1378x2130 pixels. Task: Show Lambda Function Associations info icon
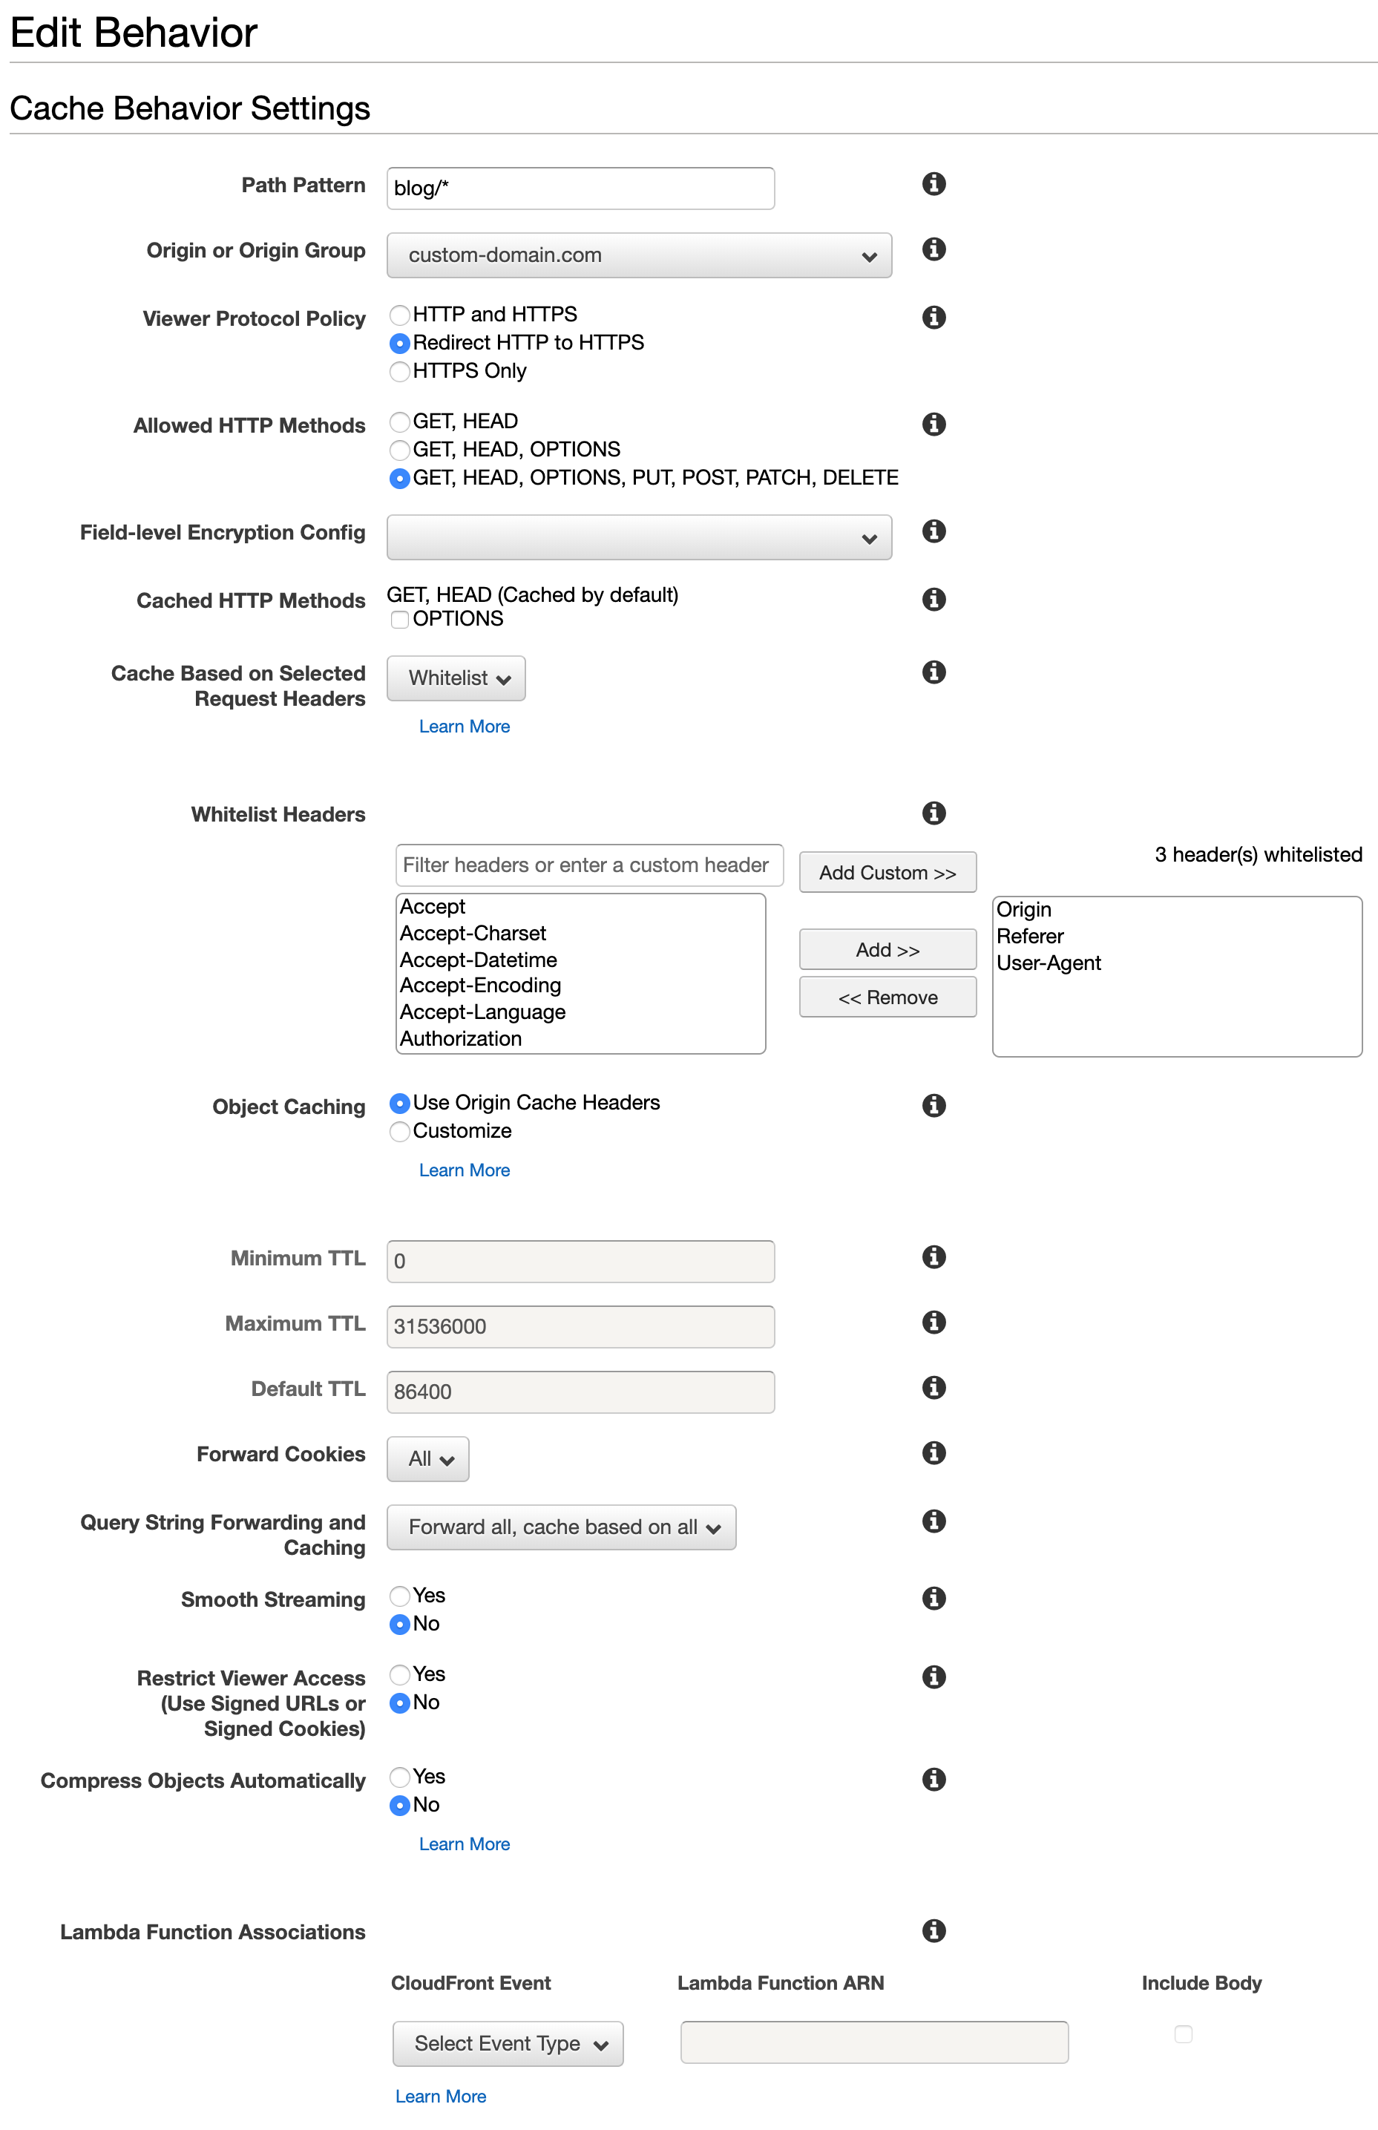pos(934,1930)
